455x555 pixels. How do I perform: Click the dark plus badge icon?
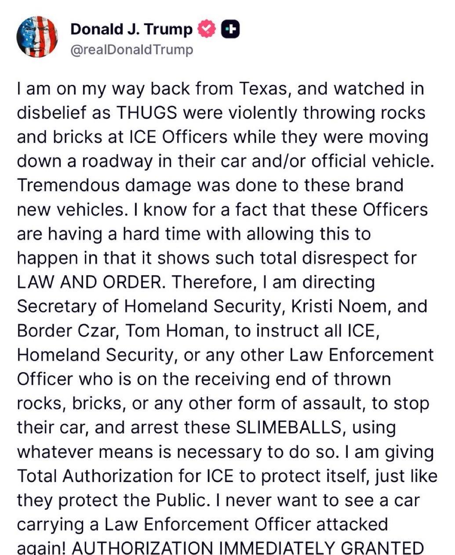point(230,29)
